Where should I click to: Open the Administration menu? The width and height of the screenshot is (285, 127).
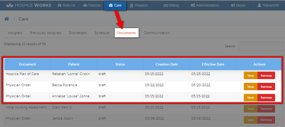point(205,6)
